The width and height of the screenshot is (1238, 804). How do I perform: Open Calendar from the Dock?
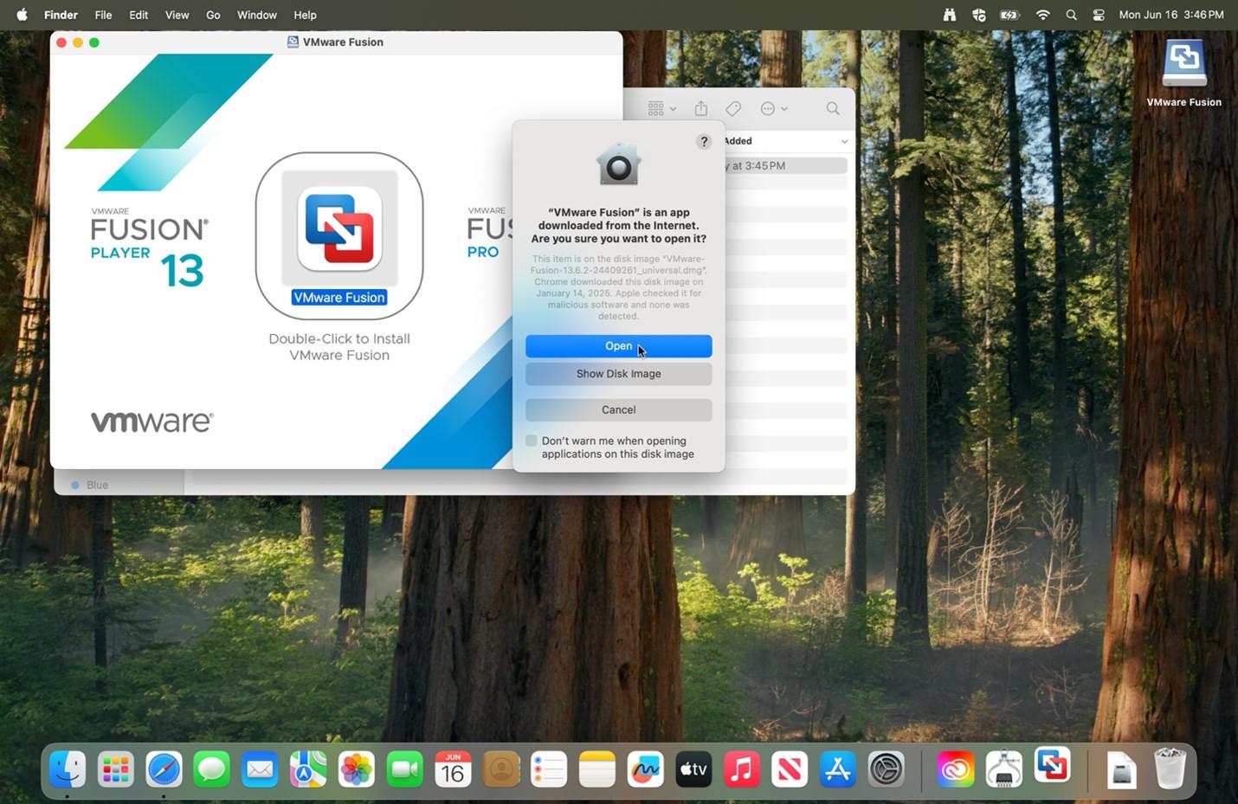(x=453, y=769)
